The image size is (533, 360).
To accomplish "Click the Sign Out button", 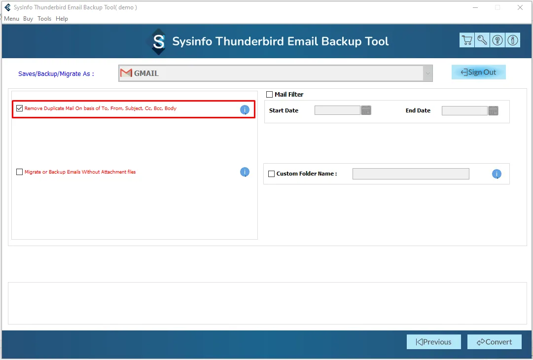I will click(x=479, y=72).
